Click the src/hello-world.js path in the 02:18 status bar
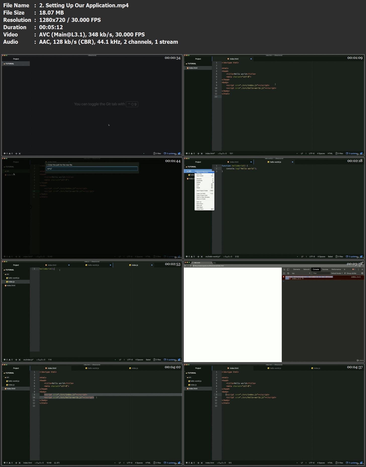366x467 pixels. click(x=213, y=257)
